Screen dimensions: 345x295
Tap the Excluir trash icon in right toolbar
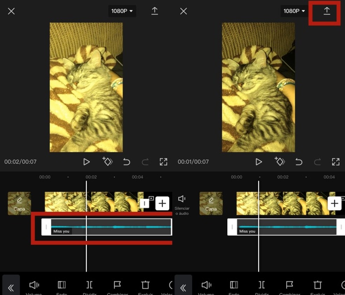[318, 288]
